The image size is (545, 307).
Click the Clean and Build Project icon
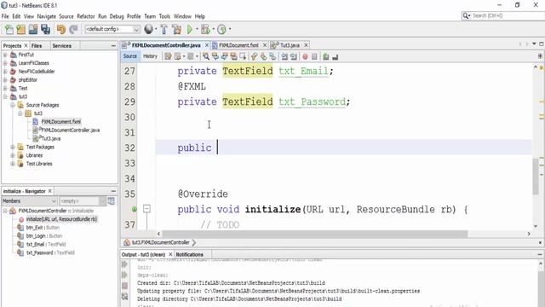coord(176,29)
